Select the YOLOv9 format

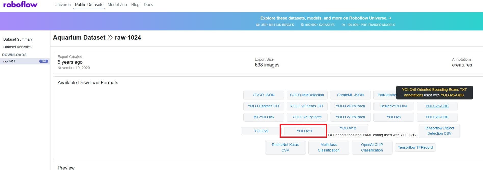click(261, 131)
